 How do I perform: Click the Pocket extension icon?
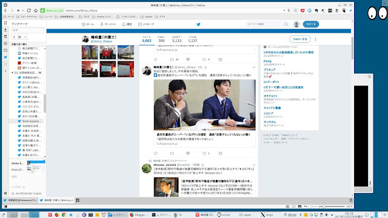[303, 10]
